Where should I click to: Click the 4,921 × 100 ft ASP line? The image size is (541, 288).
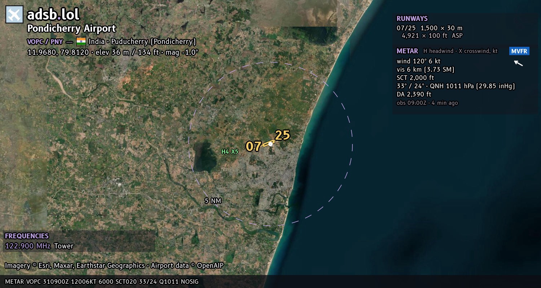pos(432,36)
